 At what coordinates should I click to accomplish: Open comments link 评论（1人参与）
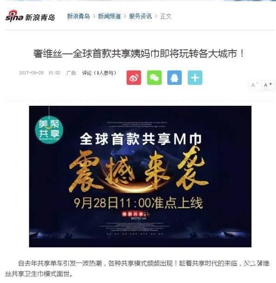(99, 73)
